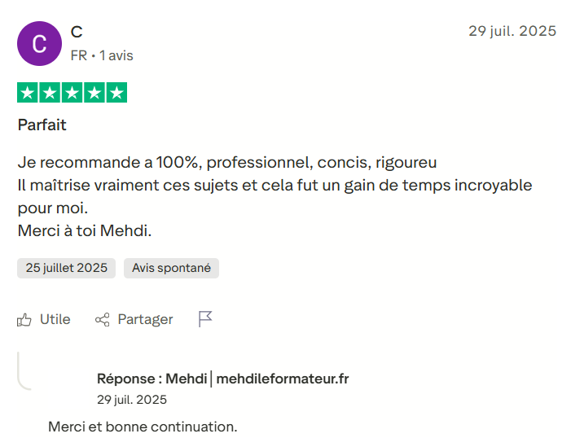Click the second green rating star
The width and height of the screenshot is (571, 438).
click(50, 93)
